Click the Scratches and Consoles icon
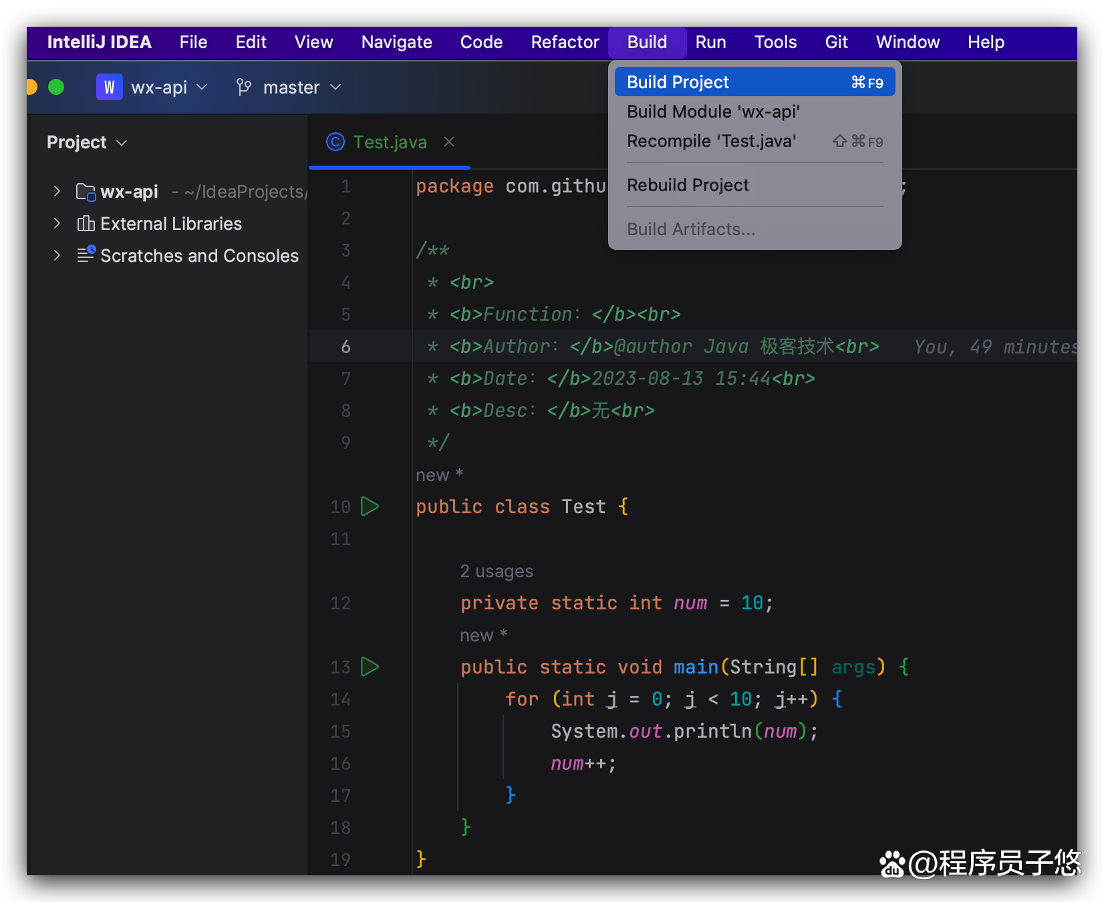Viewport: 1104px width, 902px height. click(86, 255)
